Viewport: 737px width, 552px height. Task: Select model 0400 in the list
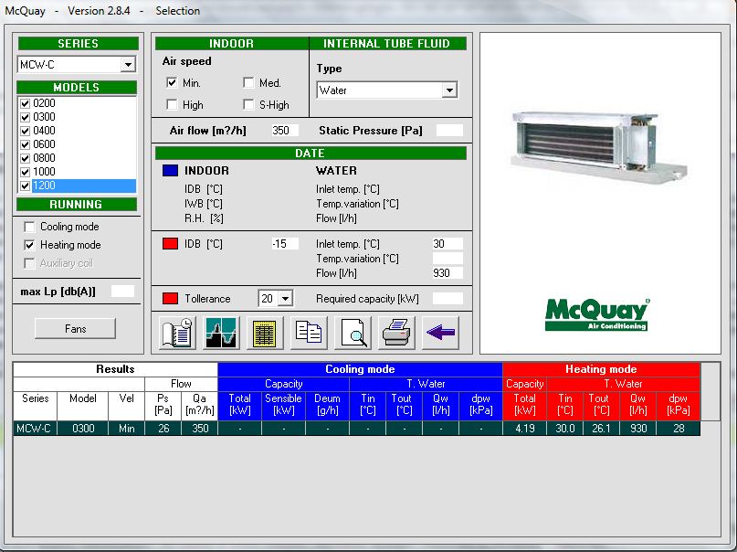[x=44, y=131]
